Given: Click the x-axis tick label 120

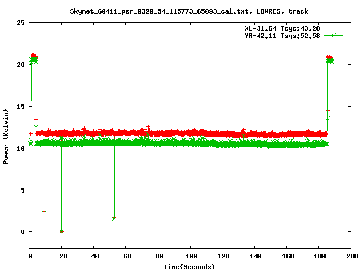Looking at the screenshot, I should point(223,256).
